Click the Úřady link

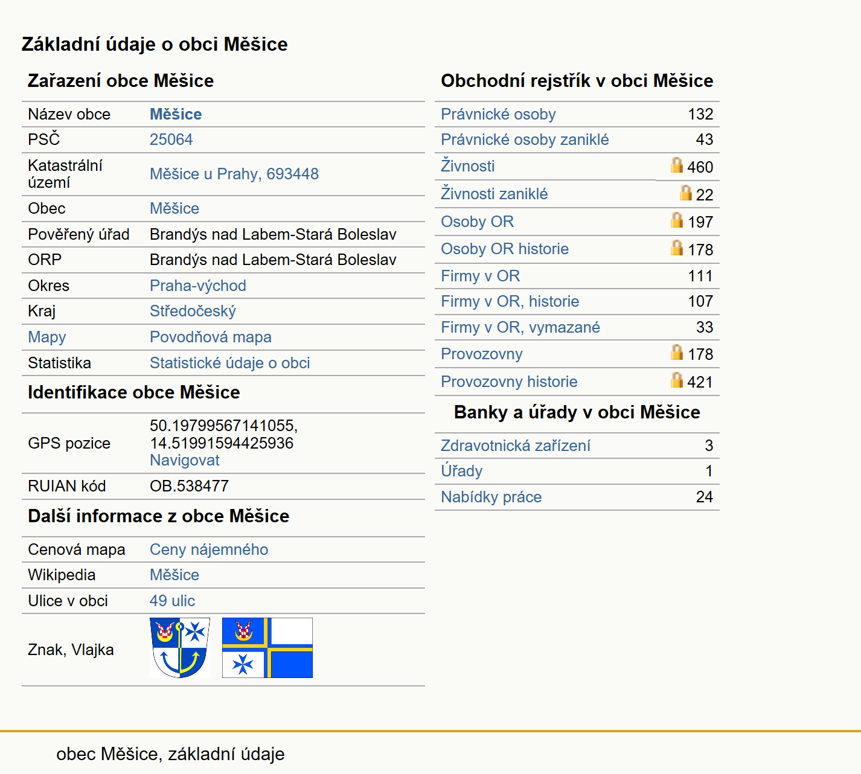point(462,471)
